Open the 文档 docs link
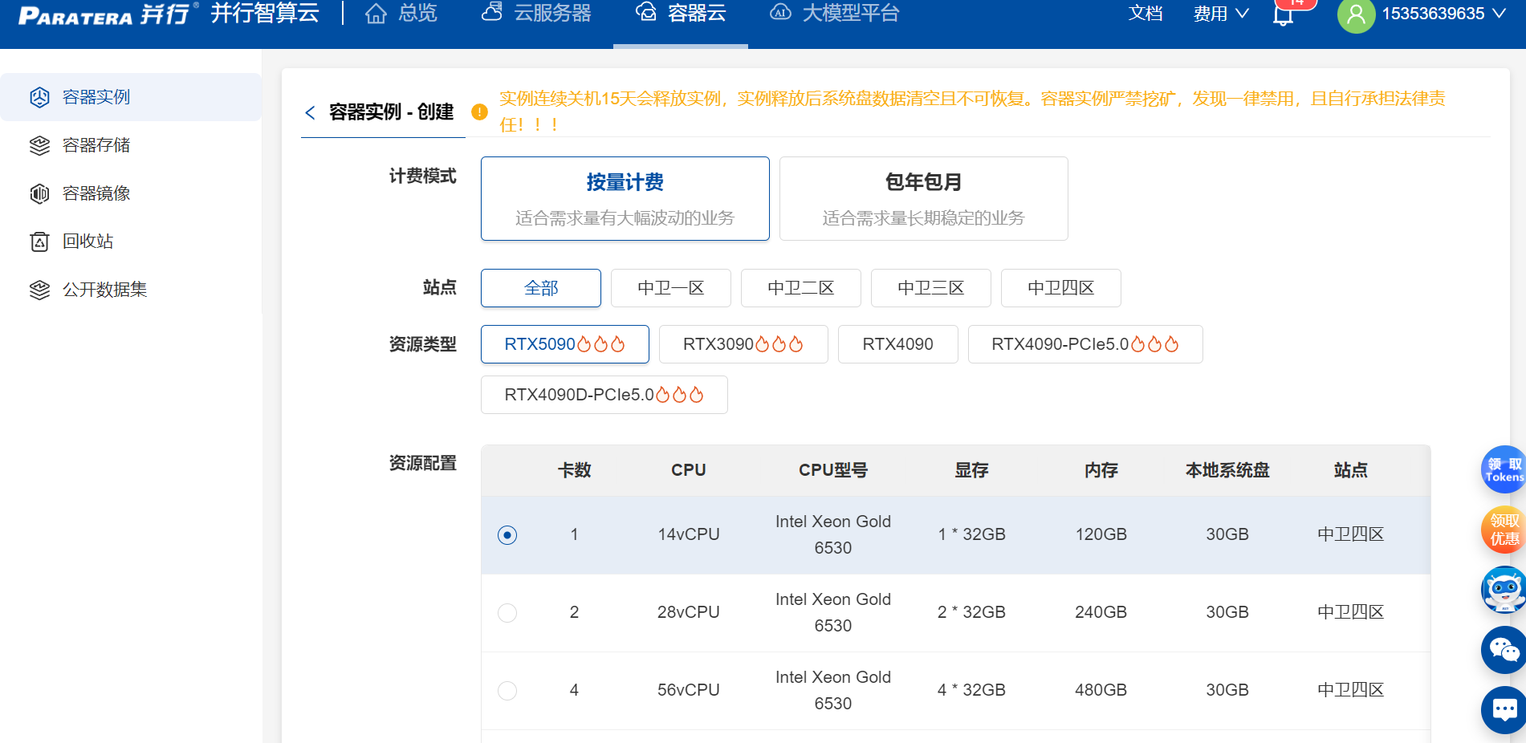This screenshot has width=1526, height=743. (x=1146, y=14)
